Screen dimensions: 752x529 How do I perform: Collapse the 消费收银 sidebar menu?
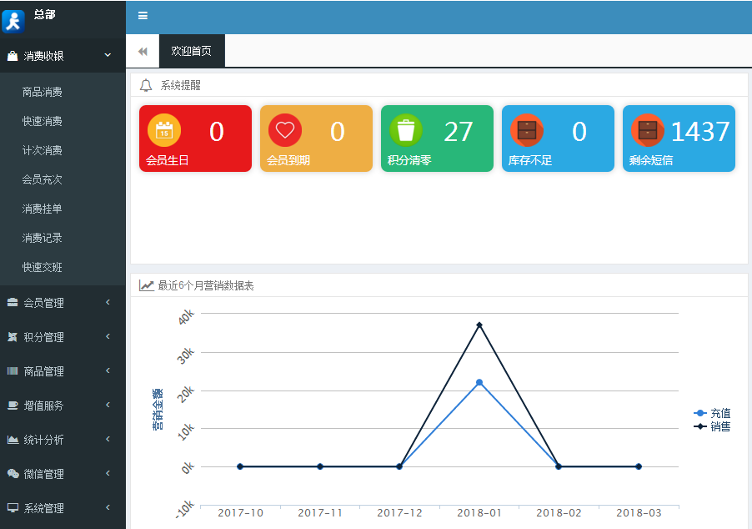point(63,56)
